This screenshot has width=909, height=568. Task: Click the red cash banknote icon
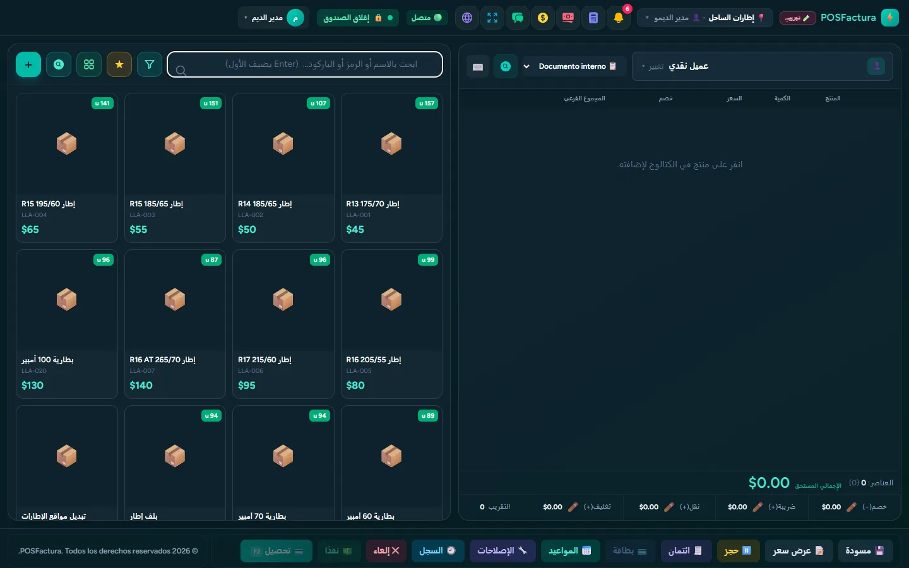(568, 18)
